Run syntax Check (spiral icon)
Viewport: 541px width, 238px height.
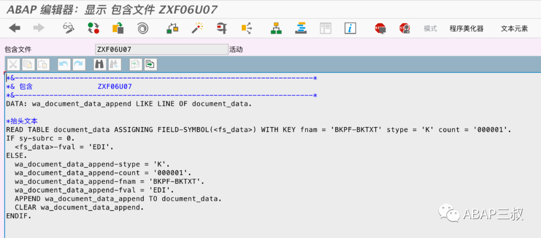tap(142, 28)
